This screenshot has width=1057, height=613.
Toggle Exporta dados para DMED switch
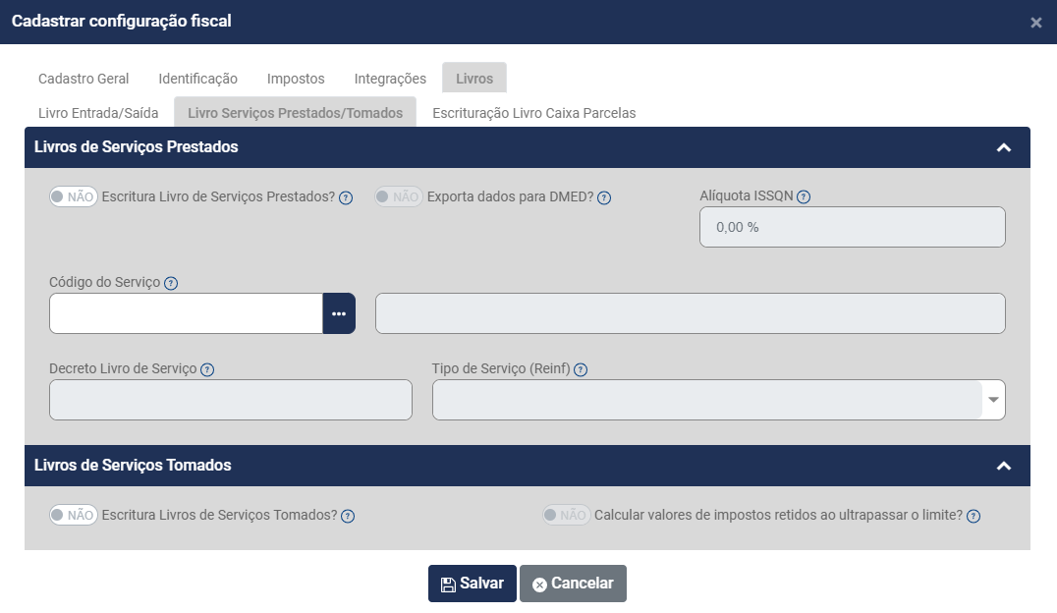click(398, 196)
